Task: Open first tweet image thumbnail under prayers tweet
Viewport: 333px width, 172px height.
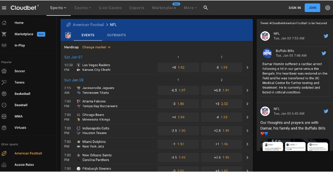Action: (x=273, y=146)
